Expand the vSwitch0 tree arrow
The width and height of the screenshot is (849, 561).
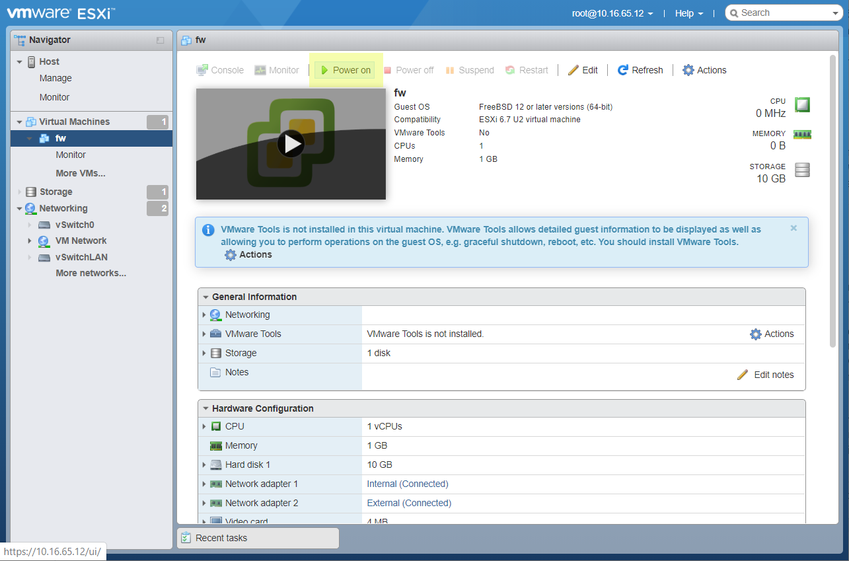30,225
